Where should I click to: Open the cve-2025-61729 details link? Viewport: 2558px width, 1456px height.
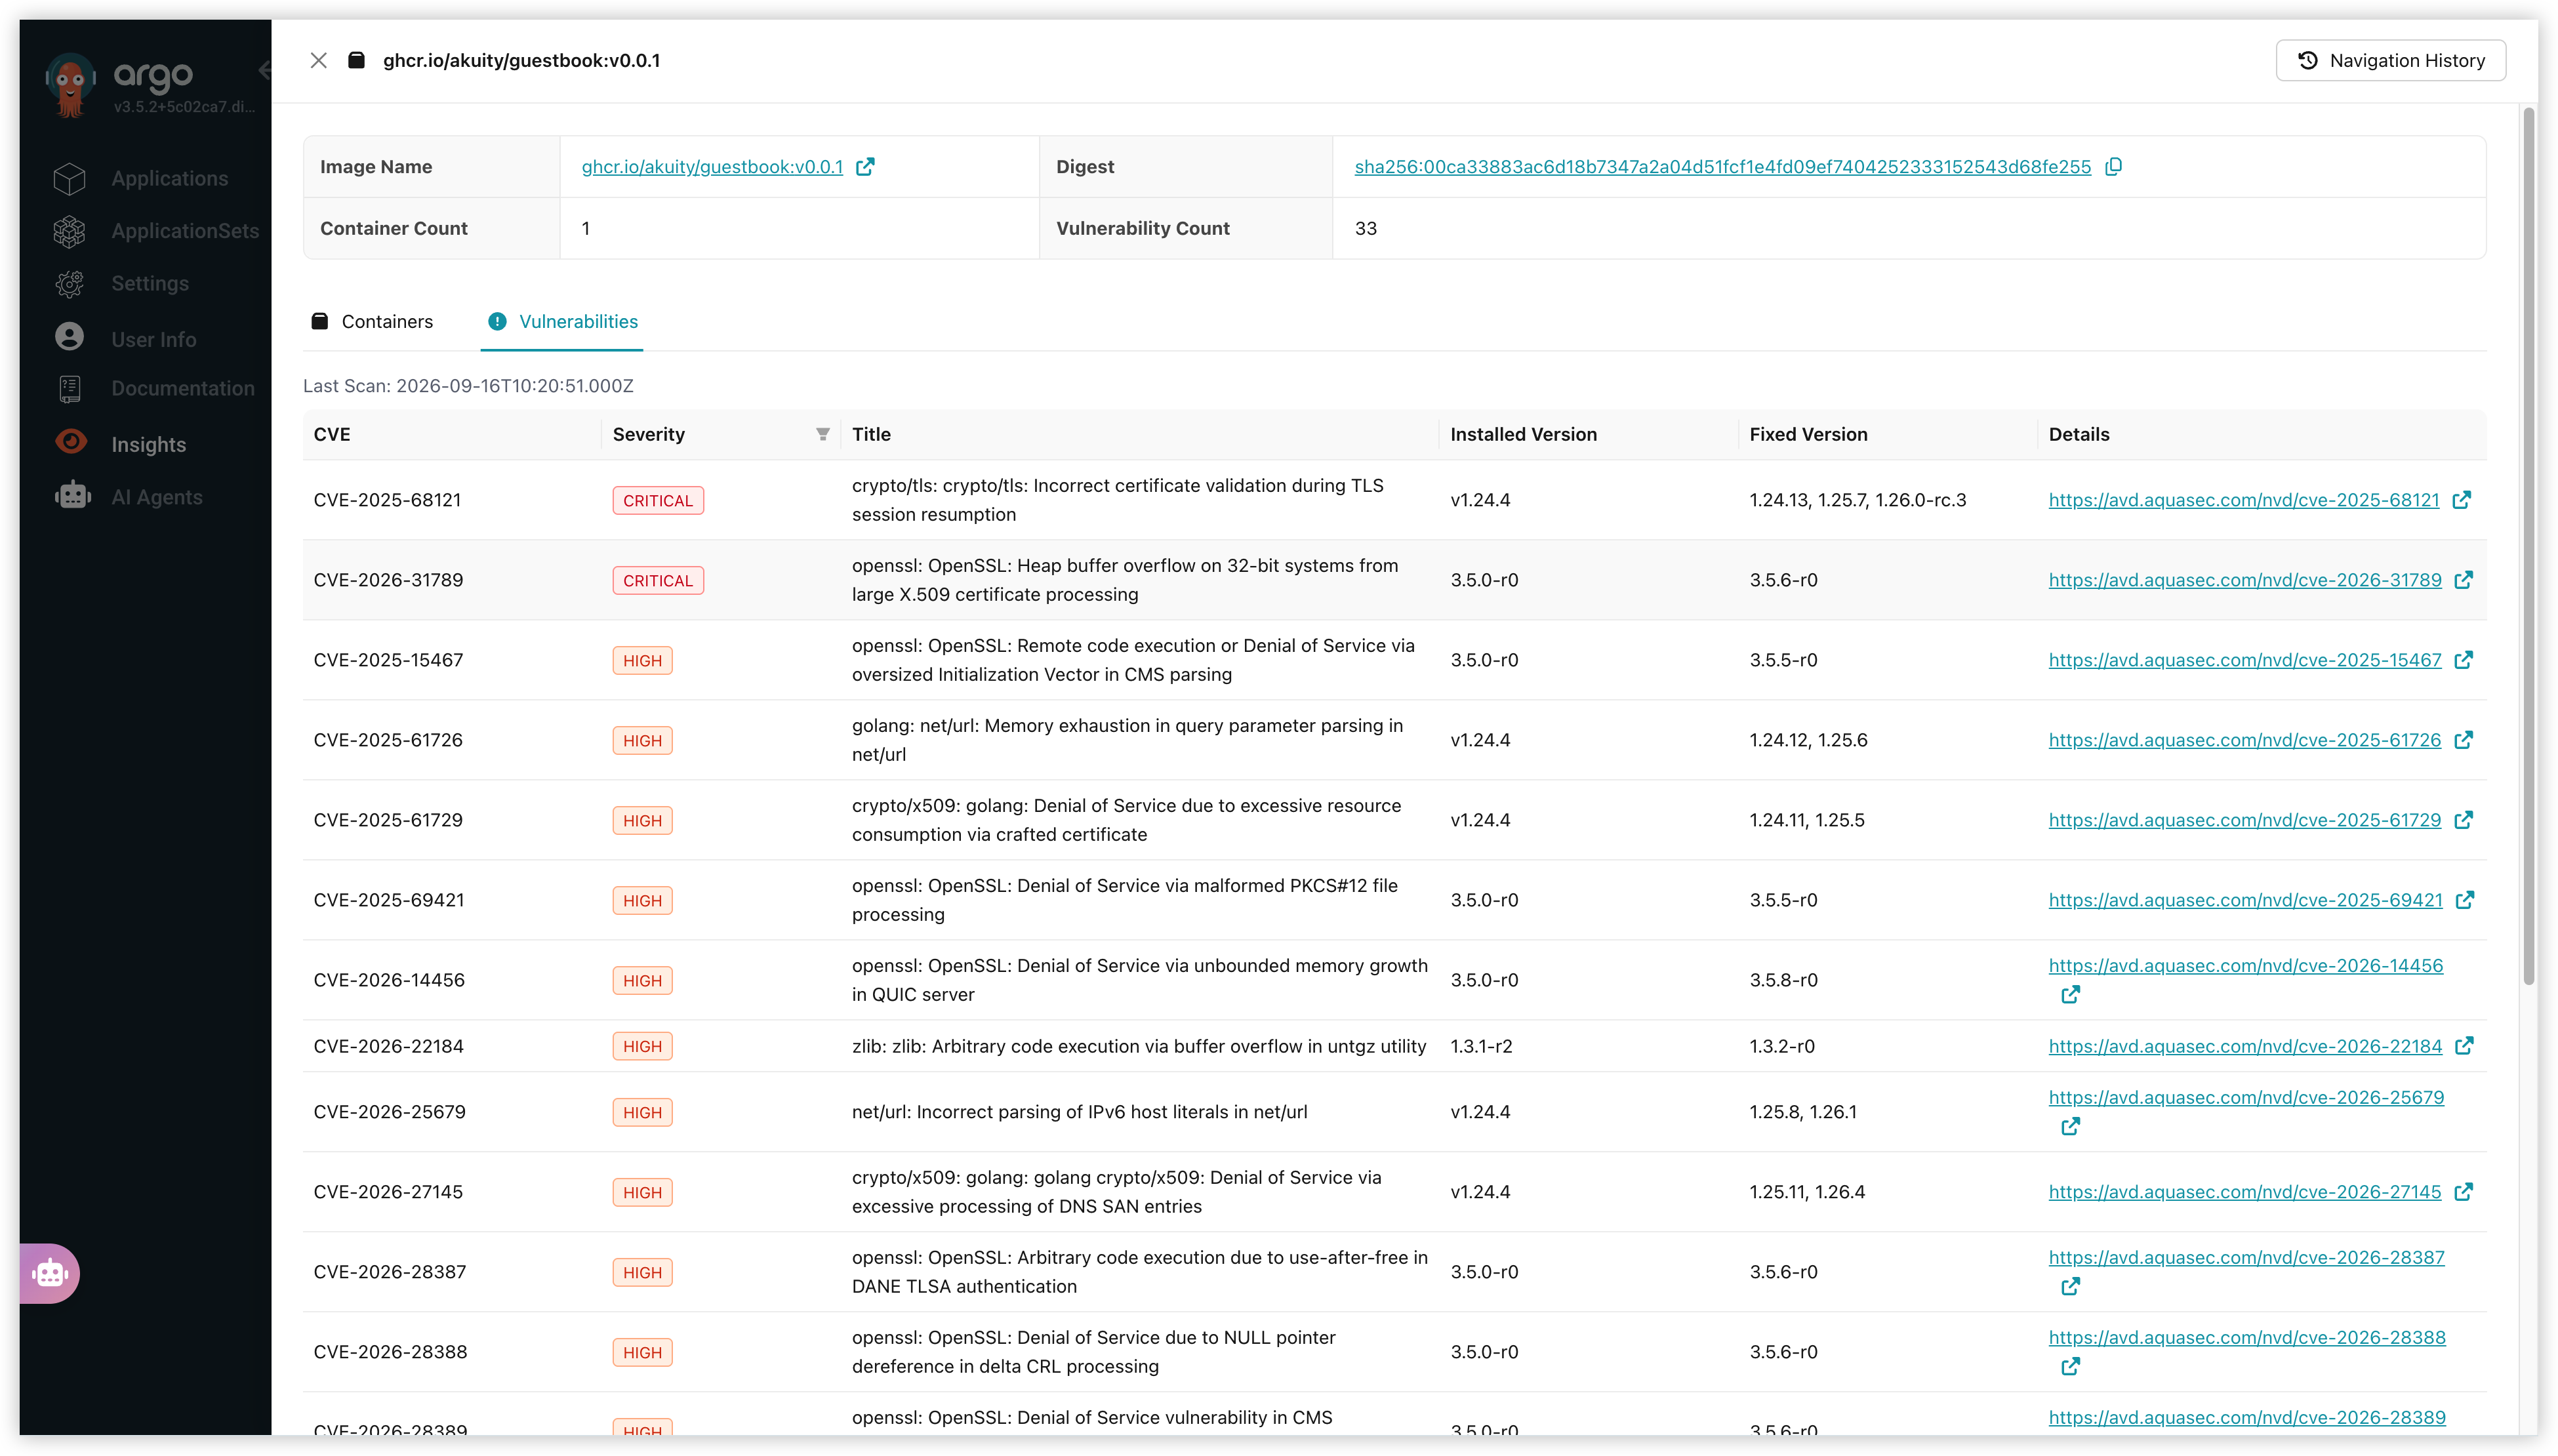coord(2244,820)
